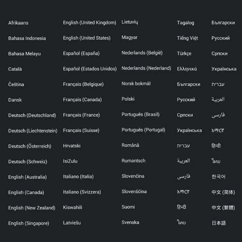
Task: Select Tiếng Việt option
Action: [187, 38]
